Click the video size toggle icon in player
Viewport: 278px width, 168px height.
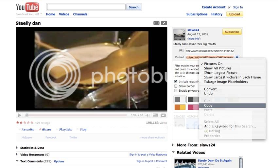click(155, 115)
